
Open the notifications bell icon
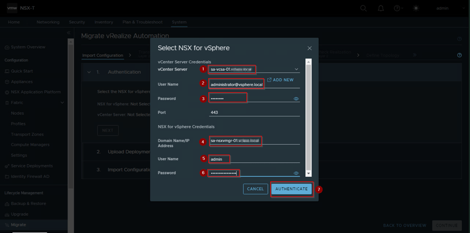(x=380, y=8)
